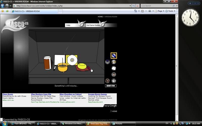Pick the gold key inventory item
This screenshot has height=126, width=202.
[114, 62]
